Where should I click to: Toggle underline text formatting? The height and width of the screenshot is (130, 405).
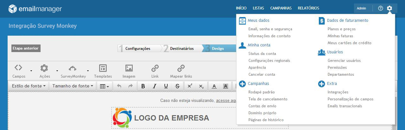166,86
